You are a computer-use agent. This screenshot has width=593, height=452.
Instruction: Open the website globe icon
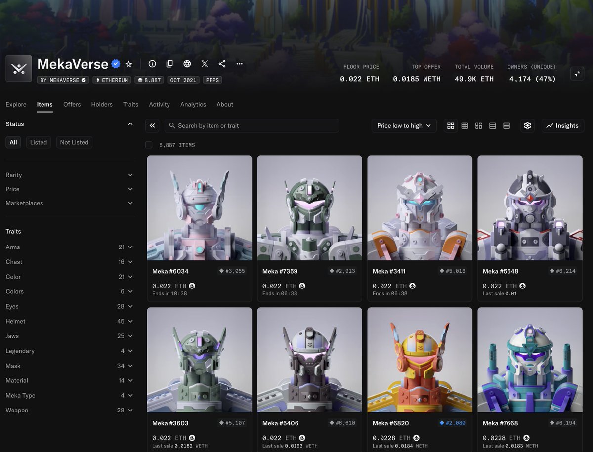[x=187, y=64]
